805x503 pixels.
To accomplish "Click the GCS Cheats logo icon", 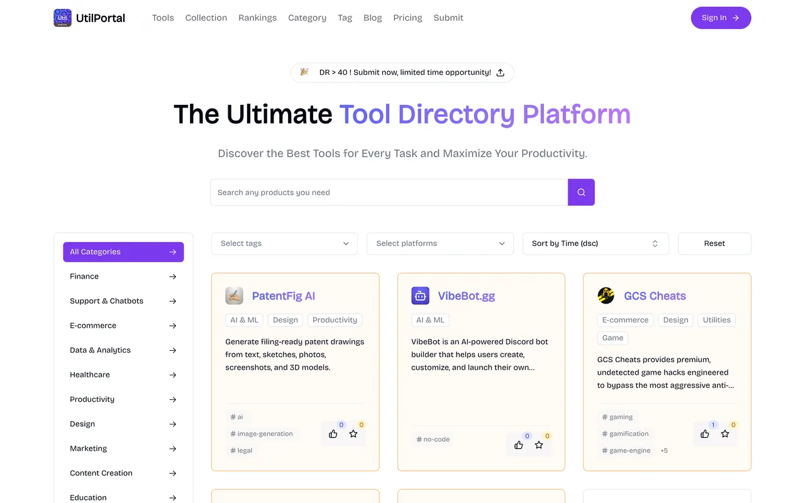I will pos(606,296).
